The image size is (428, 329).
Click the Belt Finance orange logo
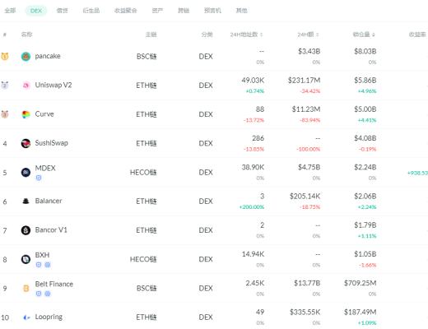click(26, 289)
